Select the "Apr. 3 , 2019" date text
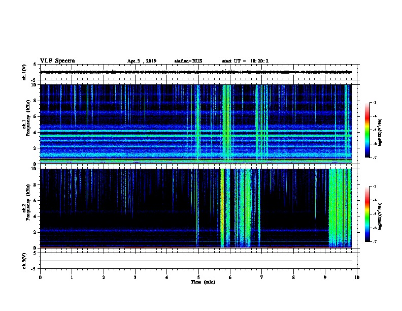Viewport: 402px width, 311px height. point(142,61)
